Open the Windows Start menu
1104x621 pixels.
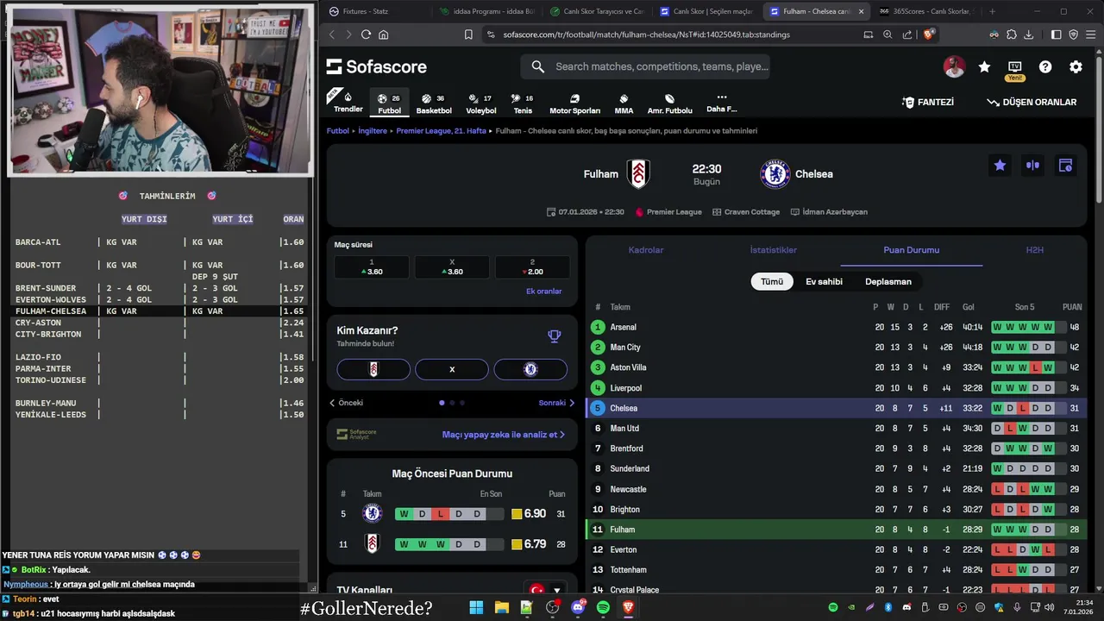(476, 607)
